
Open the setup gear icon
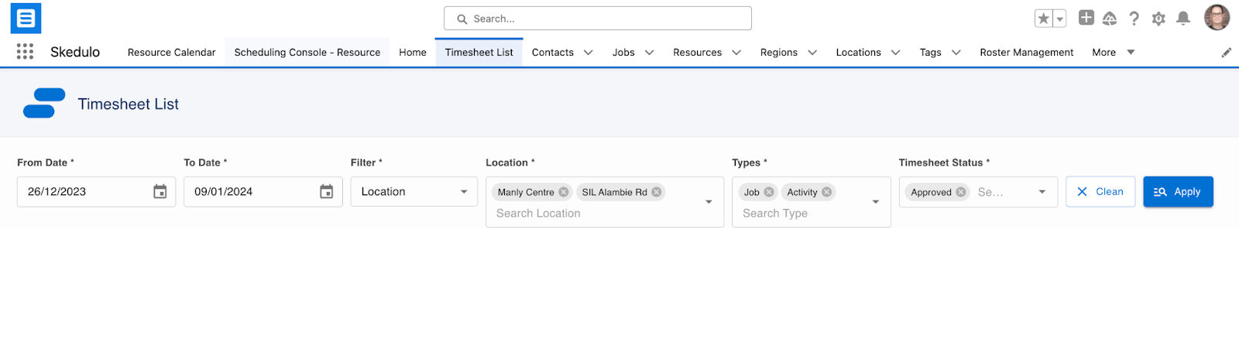pyautogui.click(x=1158, y=19)
